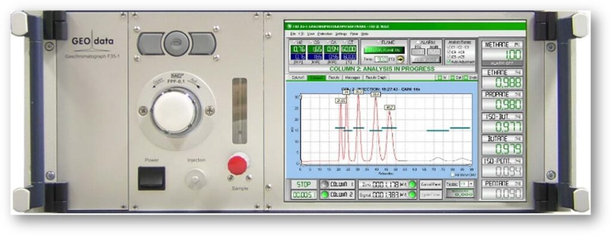Screen dimensions: 612x236
Task: Click the gray LED on Column 1 button
Action: click(x=325, y=184)
